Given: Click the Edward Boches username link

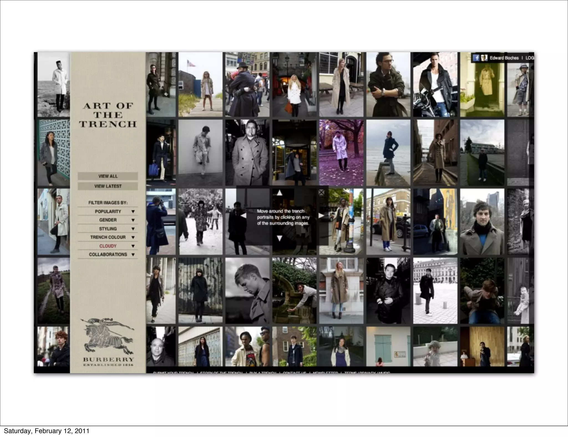Looking at the screenshot, I should click(x=504, y=58).
